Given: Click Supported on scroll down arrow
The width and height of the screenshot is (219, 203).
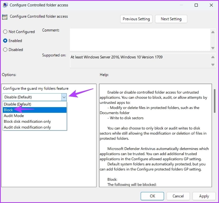Looking at the screenshot, I should coord(213,65).
